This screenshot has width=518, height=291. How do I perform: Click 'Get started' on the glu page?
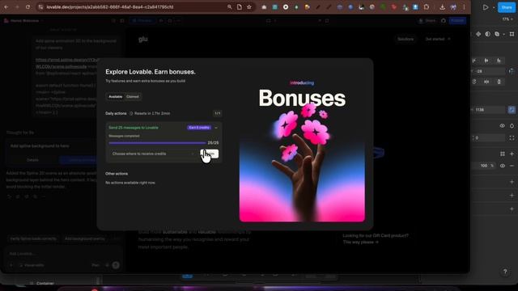437,39
